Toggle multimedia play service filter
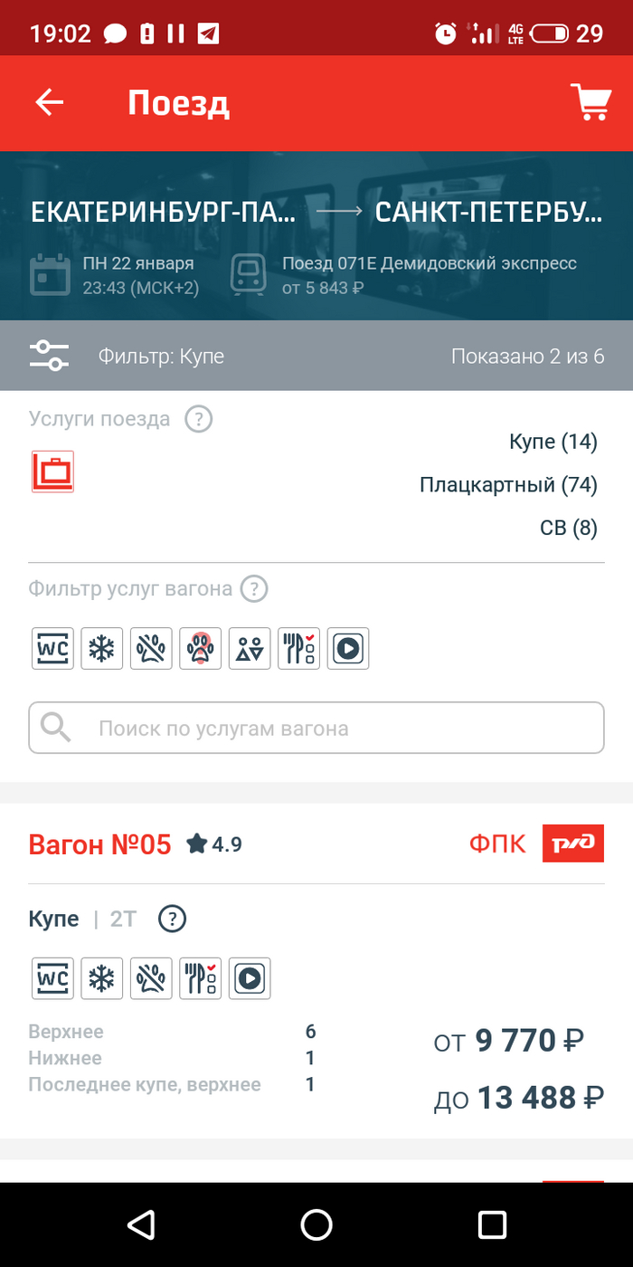Screen dimensions: 633x1267 tap(348, 649)
